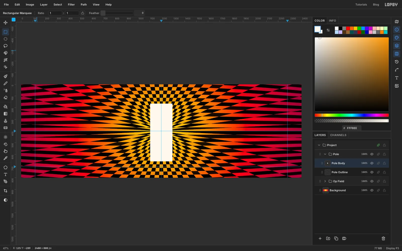Select the Elliptical Marquee tool
The height and width of the screenshot is (251, 402).
pyautogui.click(x=6, y=39)
